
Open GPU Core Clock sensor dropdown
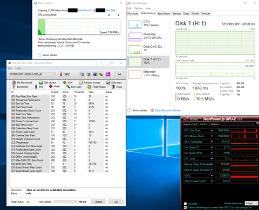[x=212, y=130]
